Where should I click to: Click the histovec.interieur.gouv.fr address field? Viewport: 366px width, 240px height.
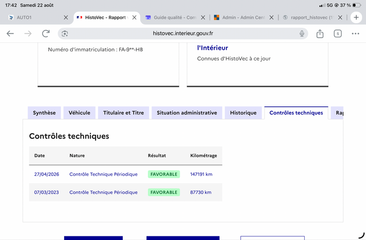pyautogui.click(x=183, y=33)
